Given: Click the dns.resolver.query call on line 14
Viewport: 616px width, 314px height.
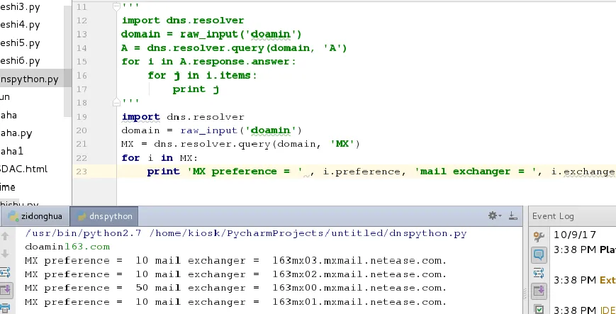Looking at the screenshot, I should click(247, 48).
